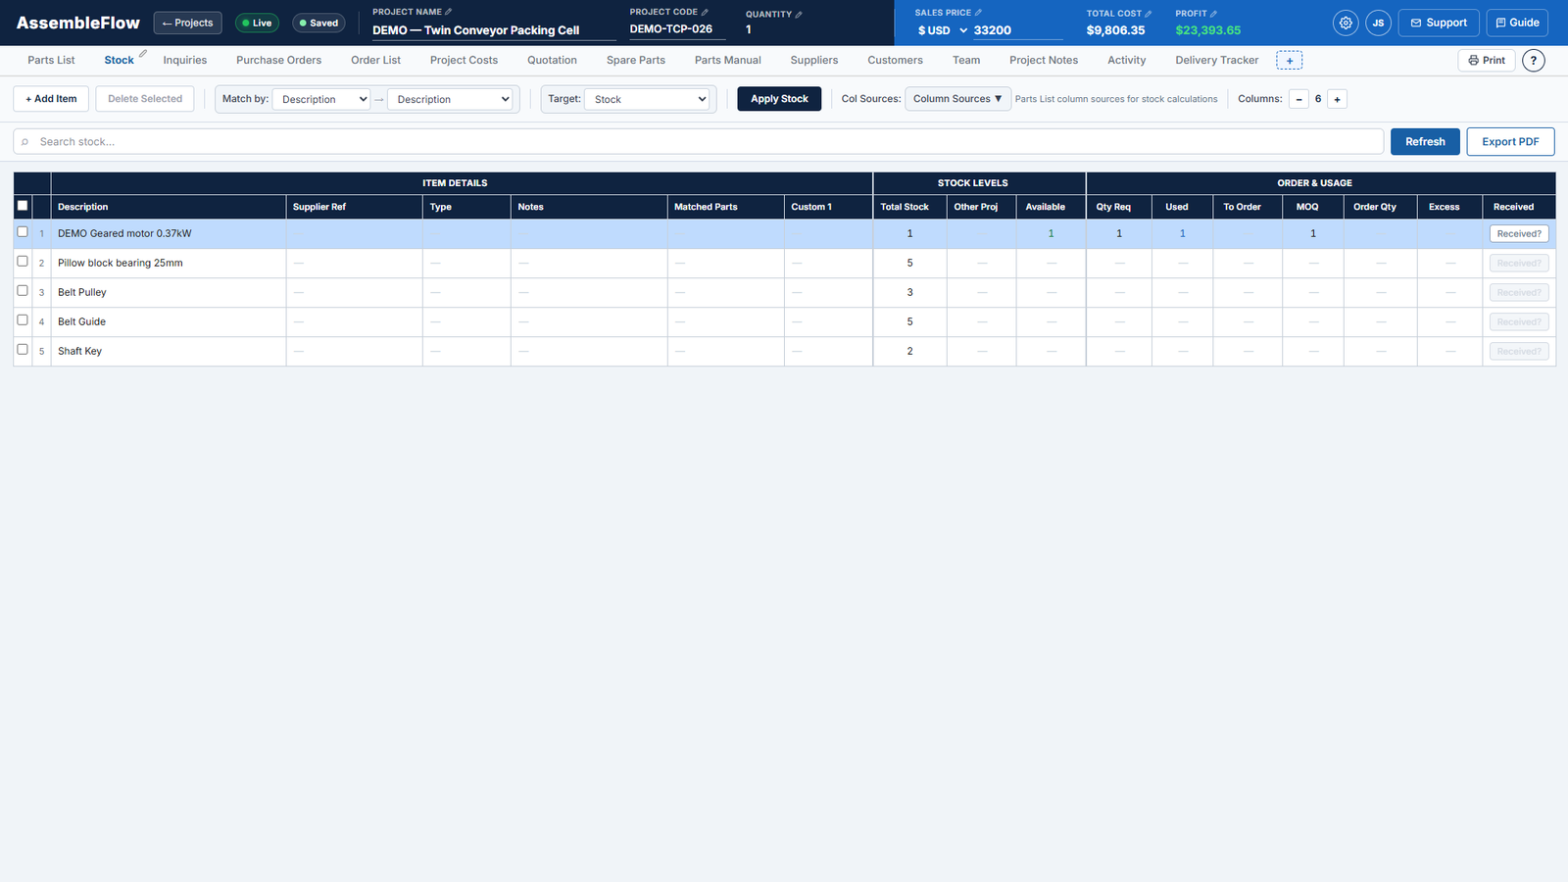The width and height of the screenshot is (1568, 882).
Task: Click the Refresh button
Action: pyautogui.click(x=1425, y=142)
